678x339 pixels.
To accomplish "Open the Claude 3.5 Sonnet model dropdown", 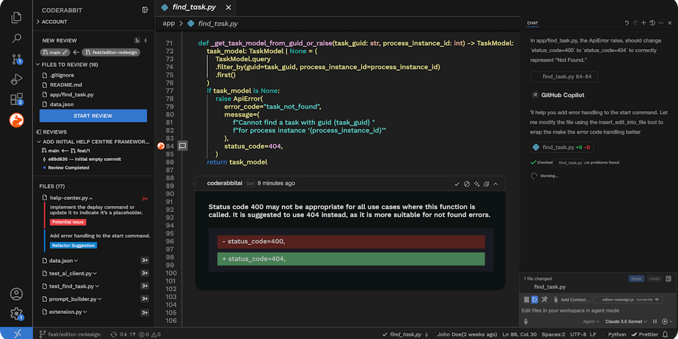I will tap(626, 321).
